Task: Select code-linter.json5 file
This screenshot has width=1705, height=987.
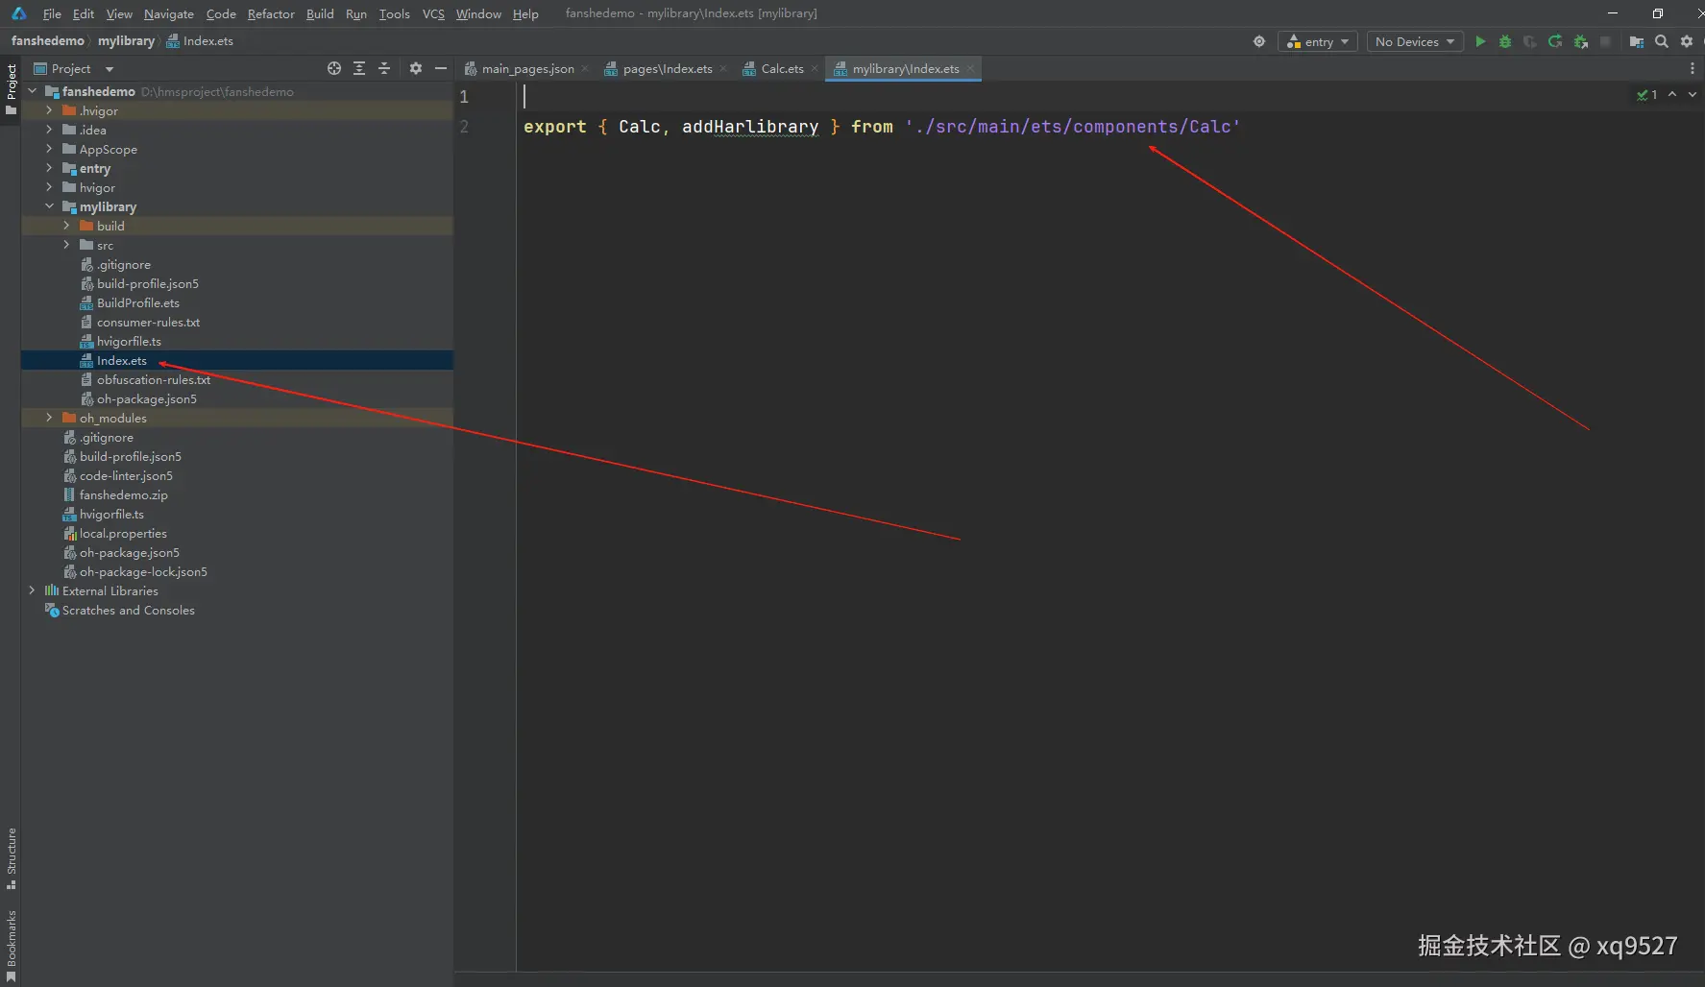Action: pyautogui.click(x=126, y=475)
